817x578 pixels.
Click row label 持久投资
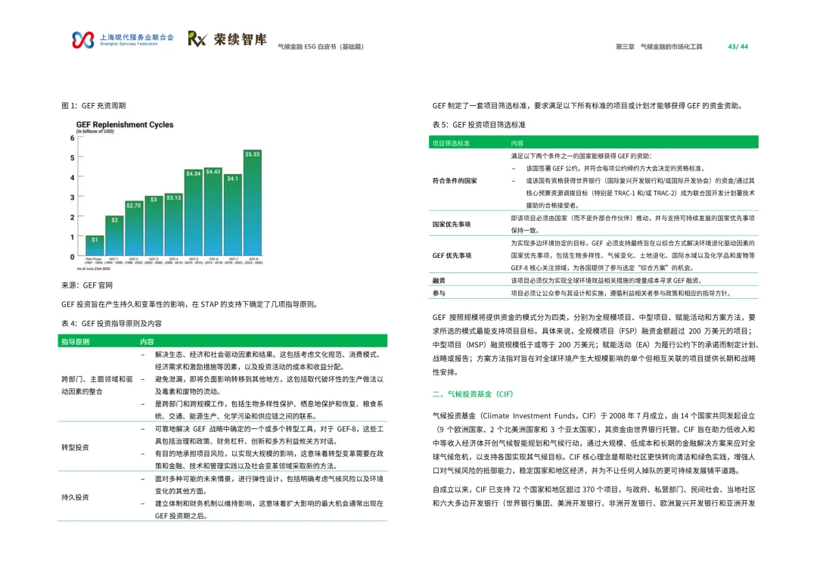(75, 497)
